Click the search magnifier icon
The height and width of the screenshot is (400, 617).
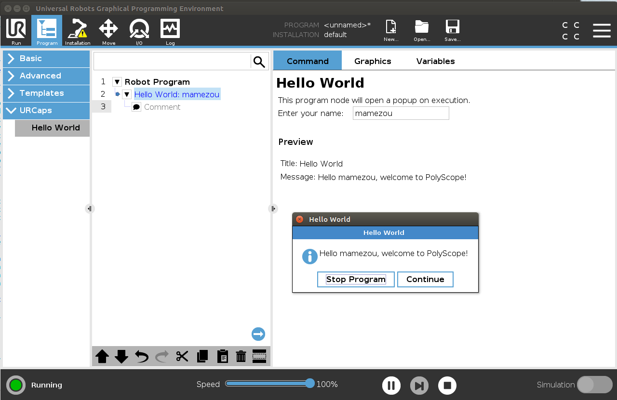tap(259, 62)
